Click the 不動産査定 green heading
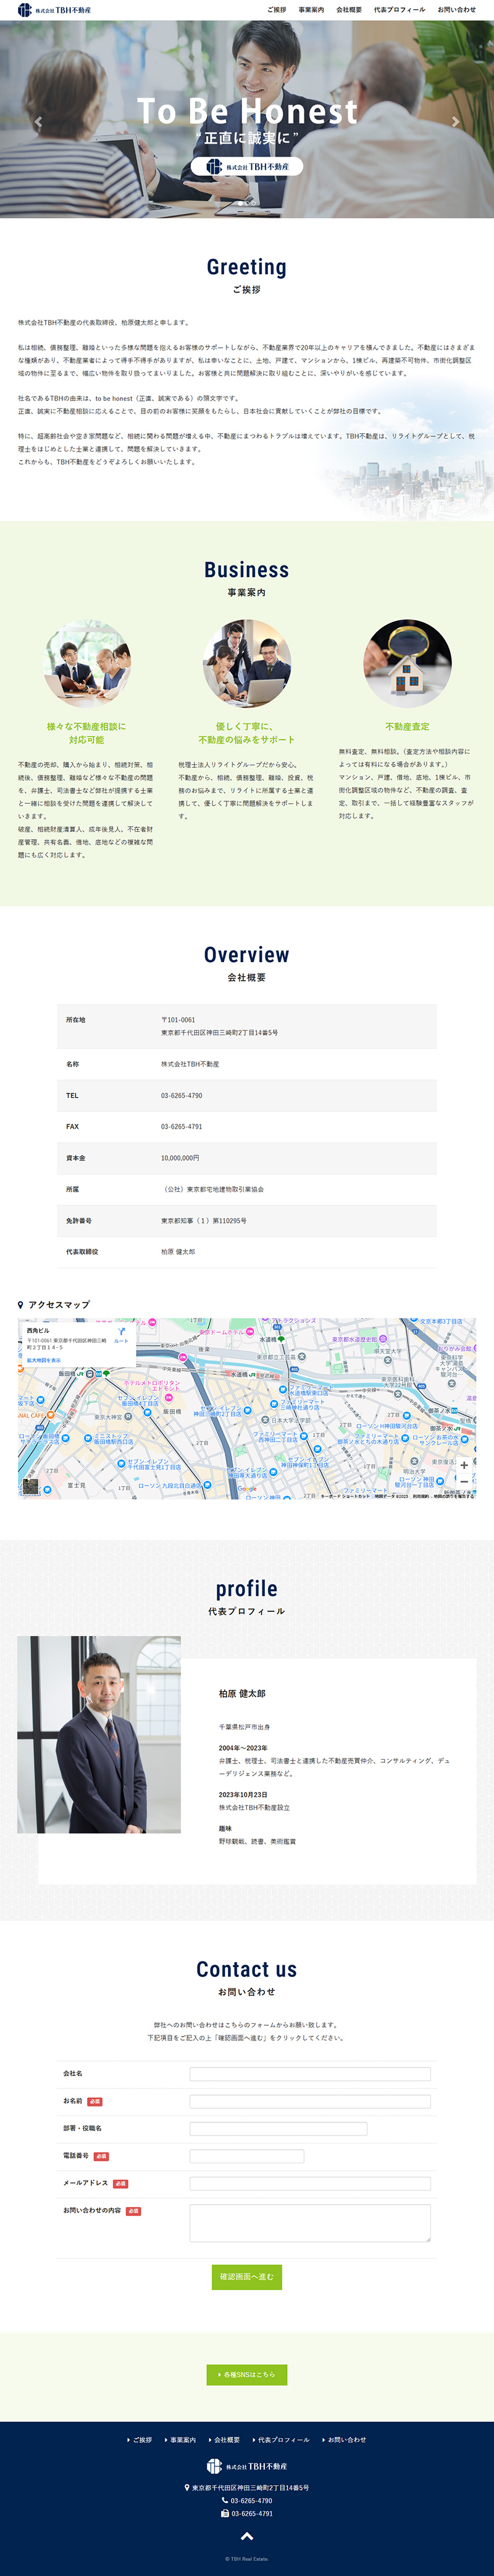 pos(407,726)
